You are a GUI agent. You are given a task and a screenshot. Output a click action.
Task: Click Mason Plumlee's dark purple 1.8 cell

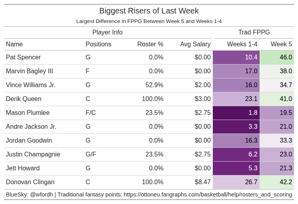tap(252, 113)
